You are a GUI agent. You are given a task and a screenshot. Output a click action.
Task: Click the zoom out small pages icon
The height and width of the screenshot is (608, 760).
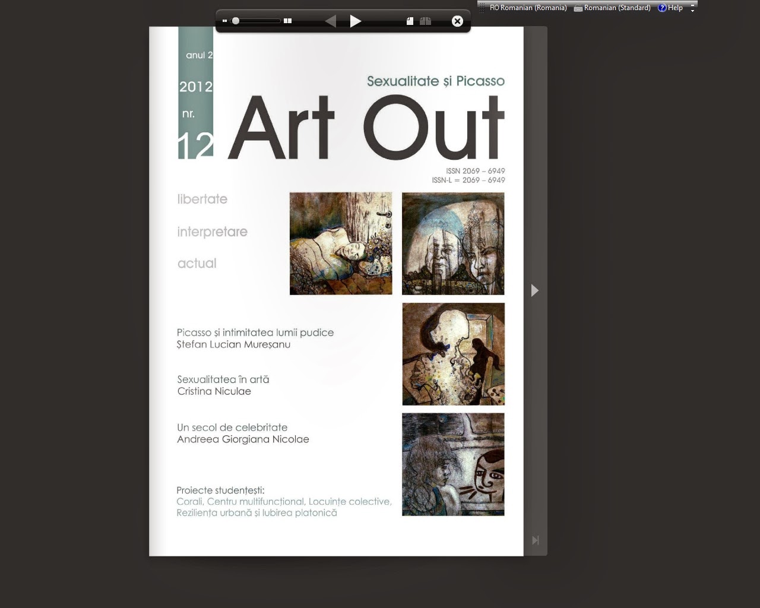pos(225,21)
